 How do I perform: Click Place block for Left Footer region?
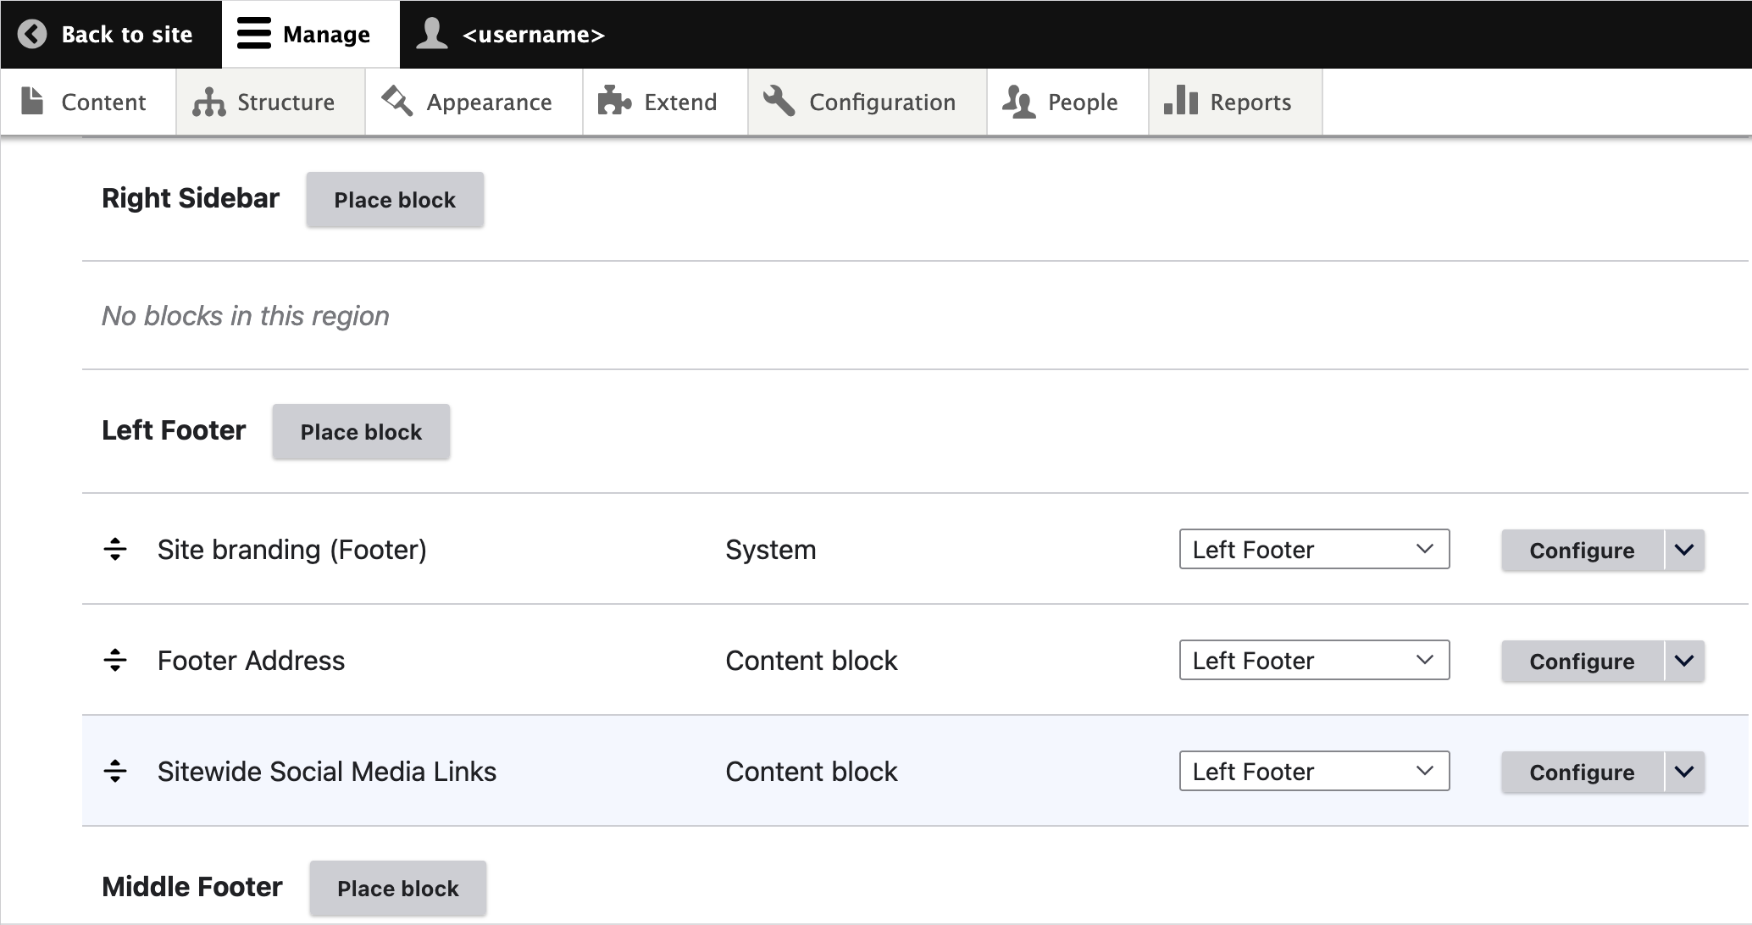click(x=360, y=431)
